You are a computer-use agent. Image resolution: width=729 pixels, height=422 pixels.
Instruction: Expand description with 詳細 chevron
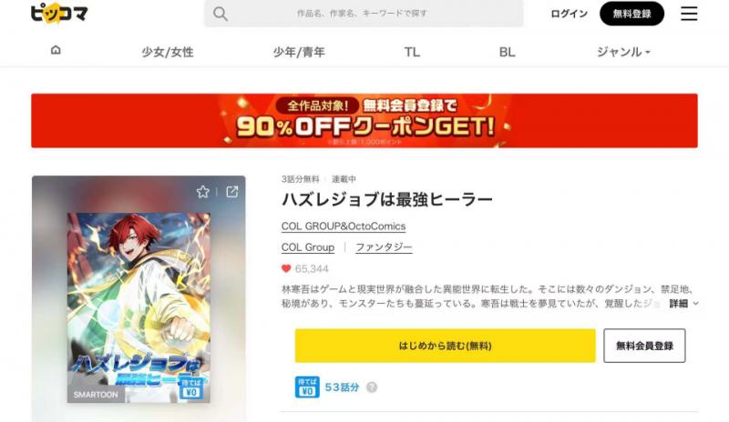(684, 304)
